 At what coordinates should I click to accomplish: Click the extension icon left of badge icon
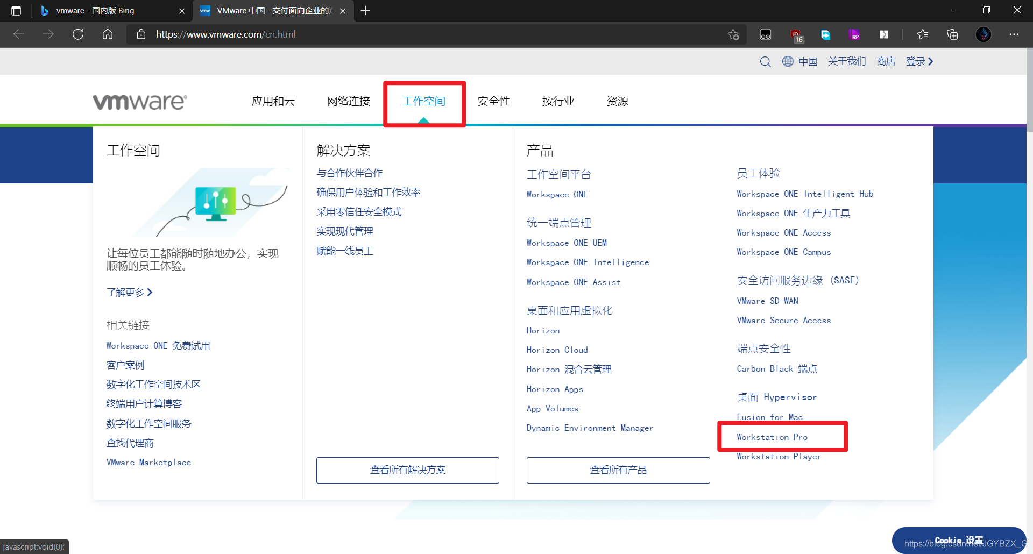pyautogui.click(x=765, y=34)
